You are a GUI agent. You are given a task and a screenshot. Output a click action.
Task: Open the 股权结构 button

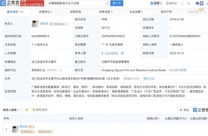tap(40, 110)
